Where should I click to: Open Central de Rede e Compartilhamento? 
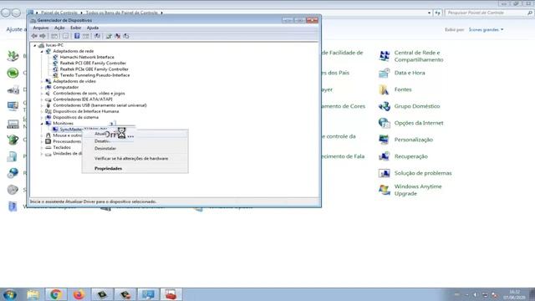click(419, 56)
